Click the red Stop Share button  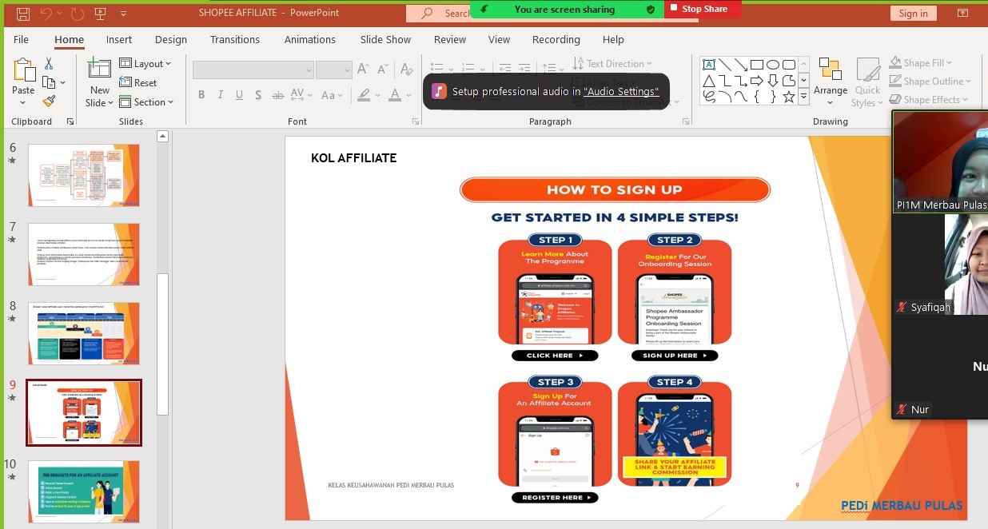pyautogui.click(x=703, y=9)
